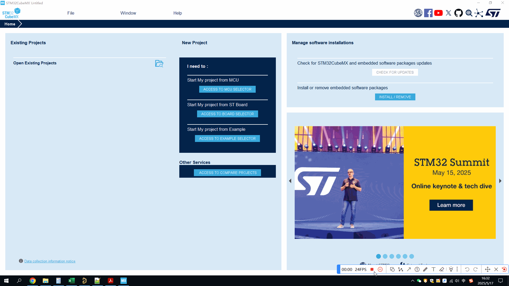Open the Help menu

click(x=177, y=13)
